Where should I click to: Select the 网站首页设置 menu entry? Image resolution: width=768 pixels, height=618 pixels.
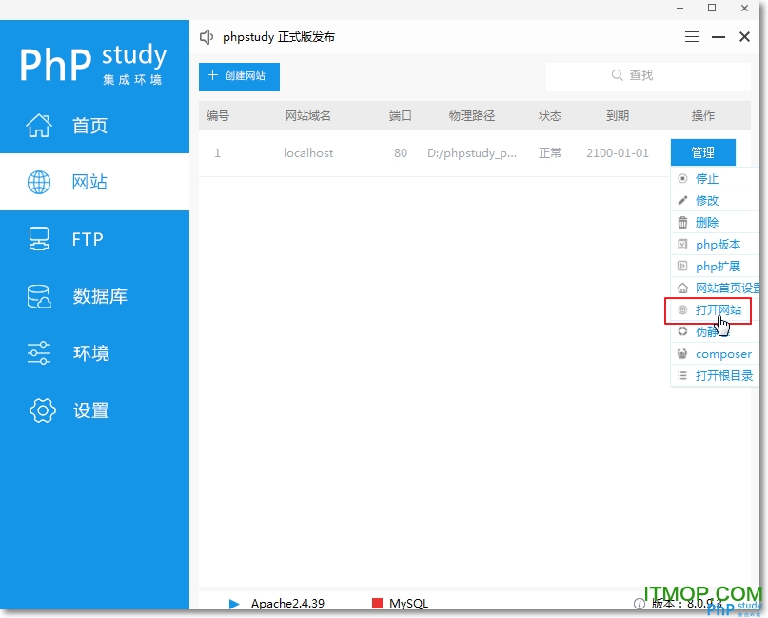click(x=715, y=288)
